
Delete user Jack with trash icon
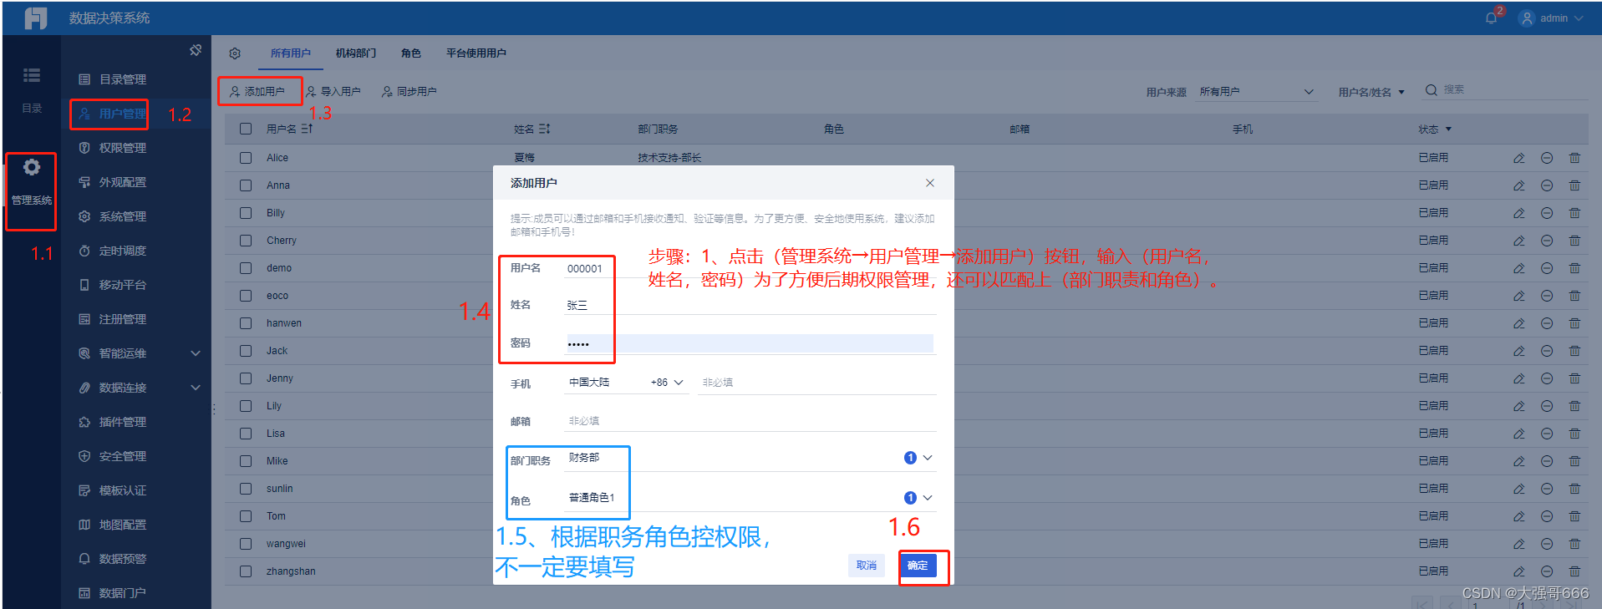tap(1574, 351)
